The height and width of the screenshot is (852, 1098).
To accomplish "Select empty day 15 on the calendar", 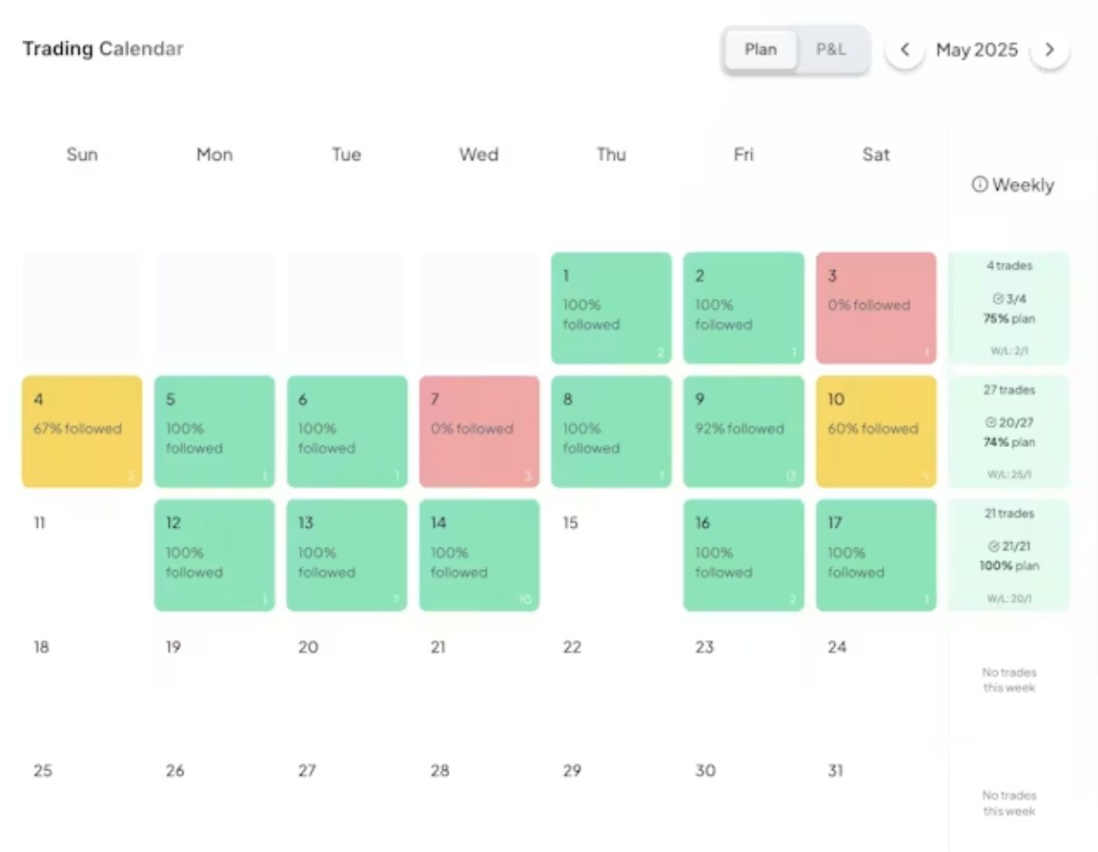I will pyautogui.click(x=611, y=556).
